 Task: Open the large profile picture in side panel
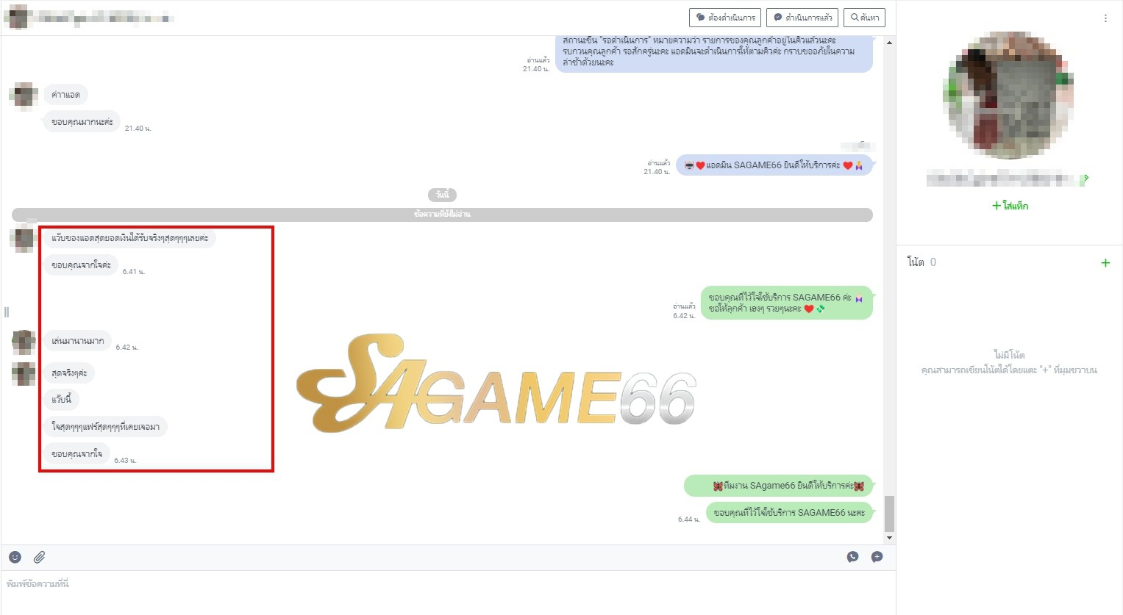(x=1008, y=96)
